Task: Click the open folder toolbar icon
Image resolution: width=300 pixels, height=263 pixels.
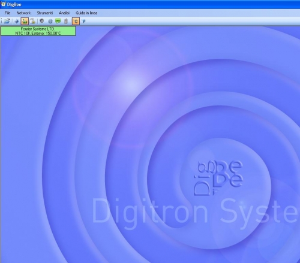Action: 7,21
